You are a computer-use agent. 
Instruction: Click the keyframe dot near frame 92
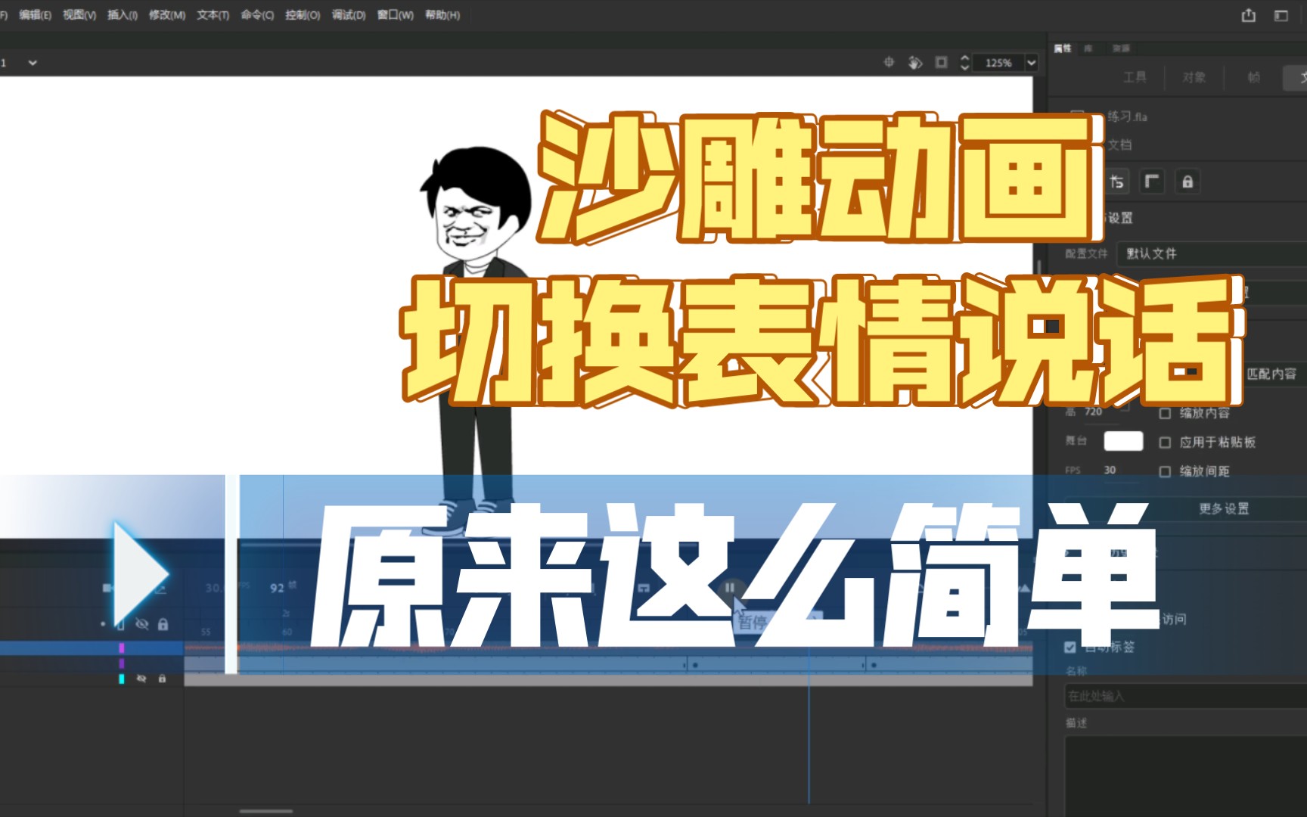pos(695,665)
